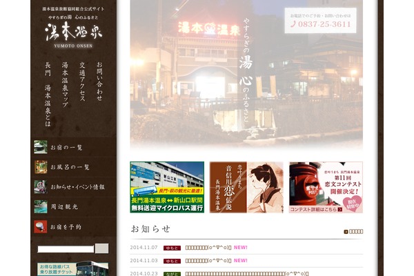Open the お宿を予約 link

[x=66, y=227]
